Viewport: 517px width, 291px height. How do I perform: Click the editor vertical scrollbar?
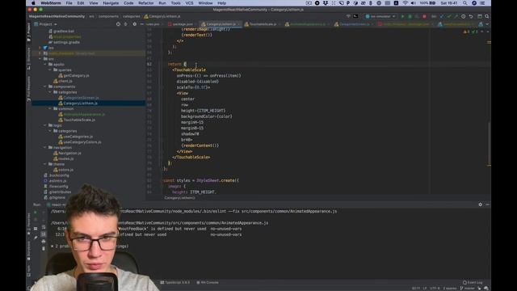(x=489, y=144)
